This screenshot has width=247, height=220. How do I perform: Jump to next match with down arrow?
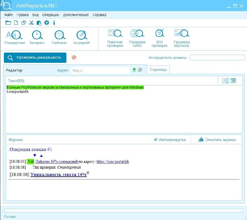(35, 155)
